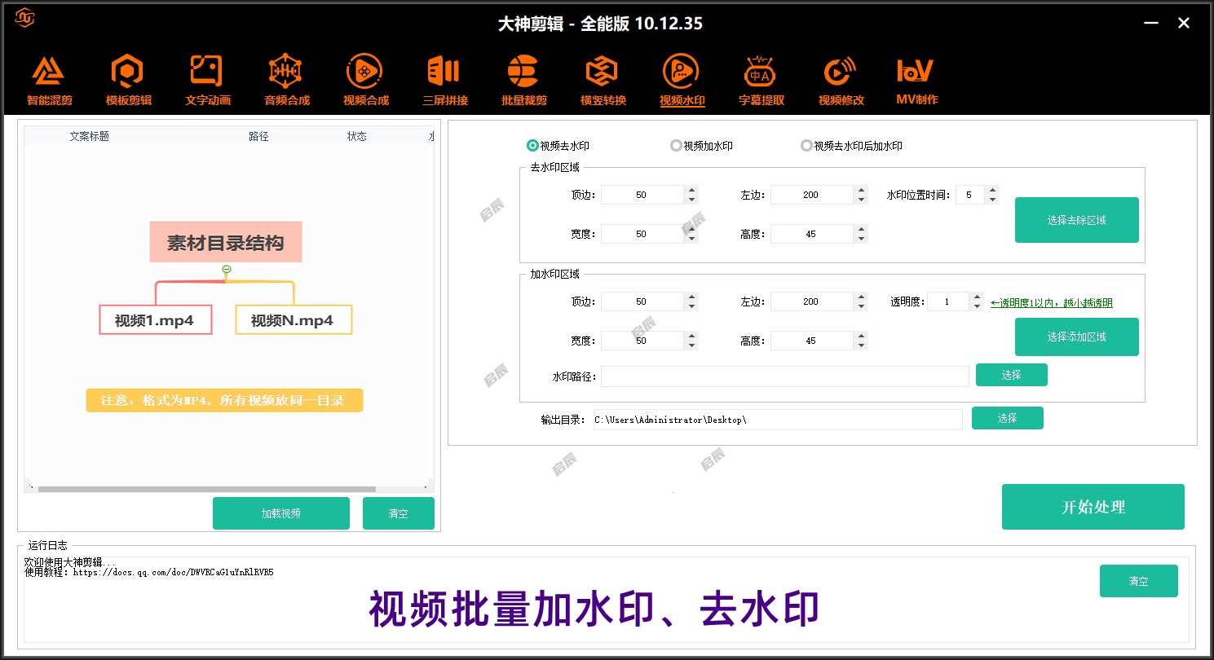The image size is (1214, 660).
Task: Select the 视频去水印 radio option
Action: (x=558, y=146)
